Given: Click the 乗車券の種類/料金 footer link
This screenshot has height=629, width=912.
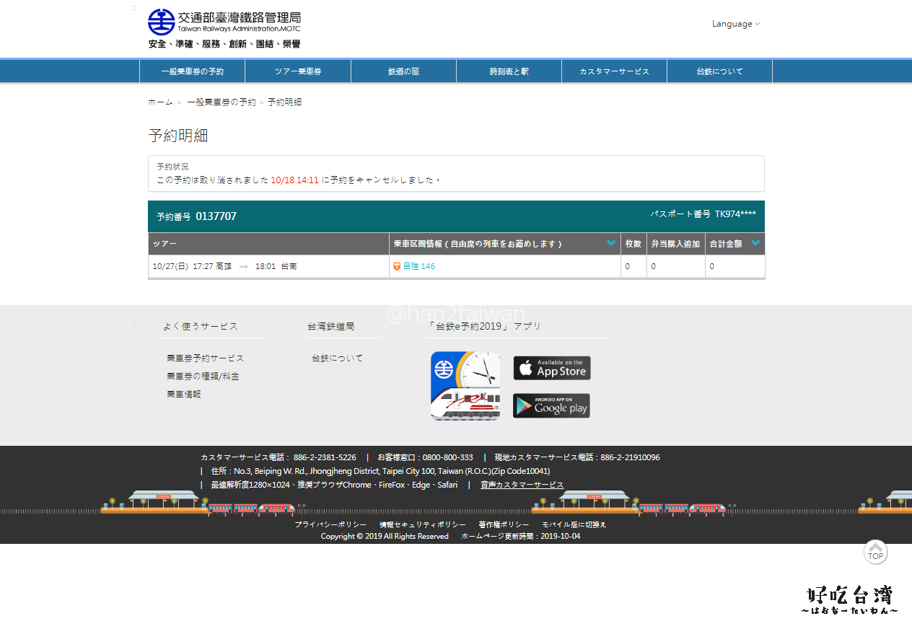Looking at the screenshot, I should (203, 376).
